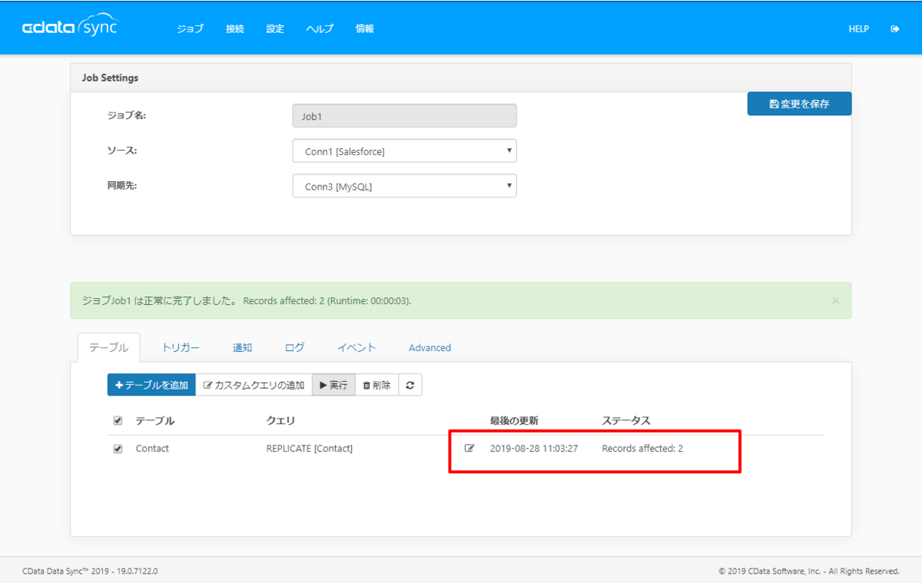This screenshot has width=922, height=583.
Task: Click the 最後の更新 column header
Action: pyautogui.click(x=514, y=421)
